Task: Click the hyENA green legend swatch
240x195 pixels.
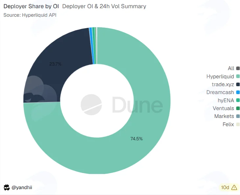Action: click(x=238, y=100)
